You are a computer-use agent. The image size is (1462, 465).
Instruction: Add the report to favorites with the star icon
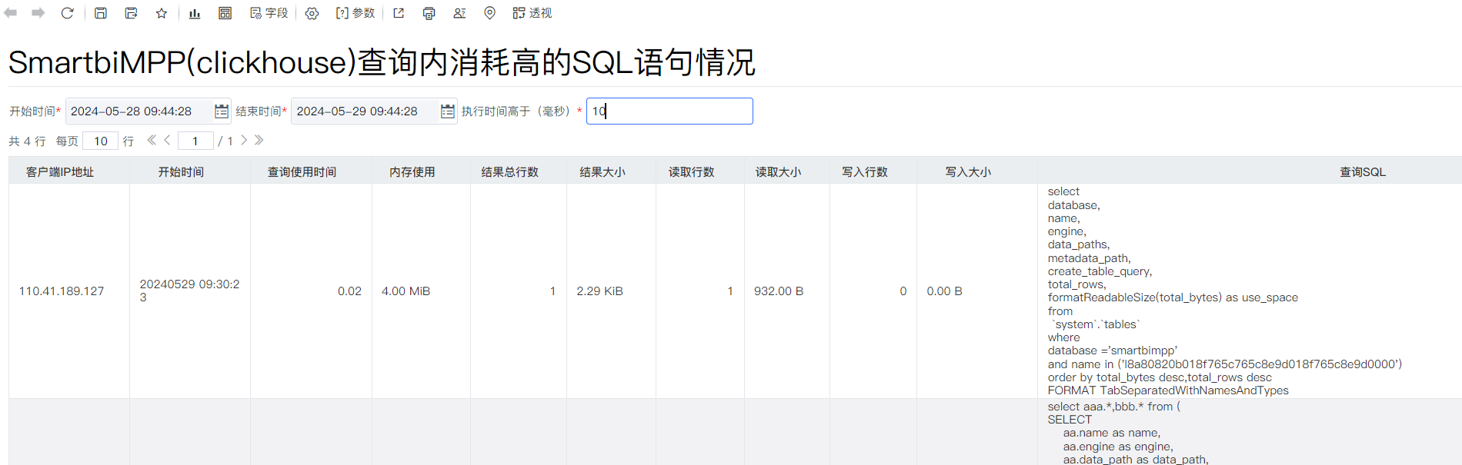pyautogui.click(x=162, y=13)
